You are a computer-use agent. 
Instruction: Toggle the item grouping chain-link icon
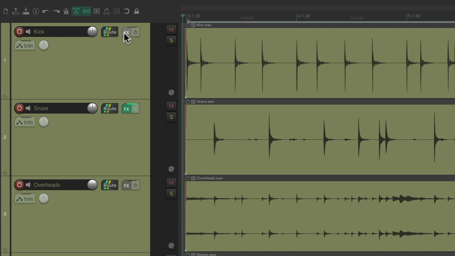pos(86,11)
